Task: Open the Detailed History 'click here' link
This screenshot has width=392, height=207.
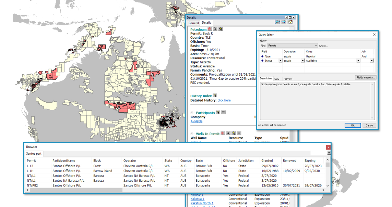Action: tap(224, 100)
